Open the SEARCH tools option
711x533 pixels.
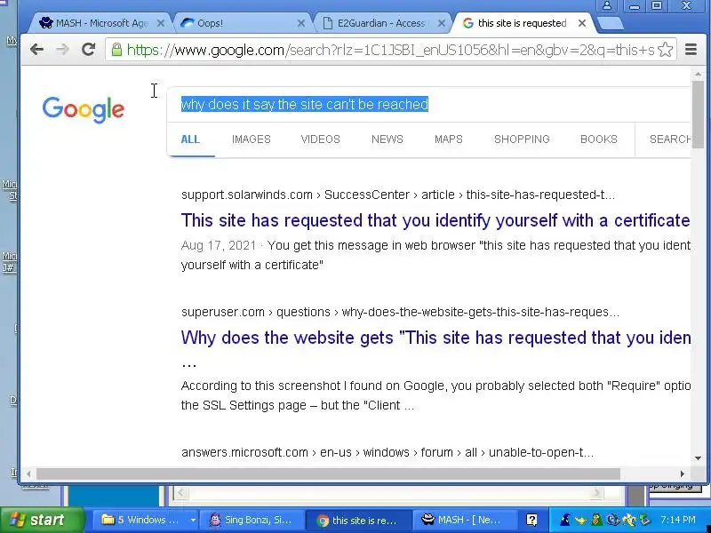click(670, 139)
